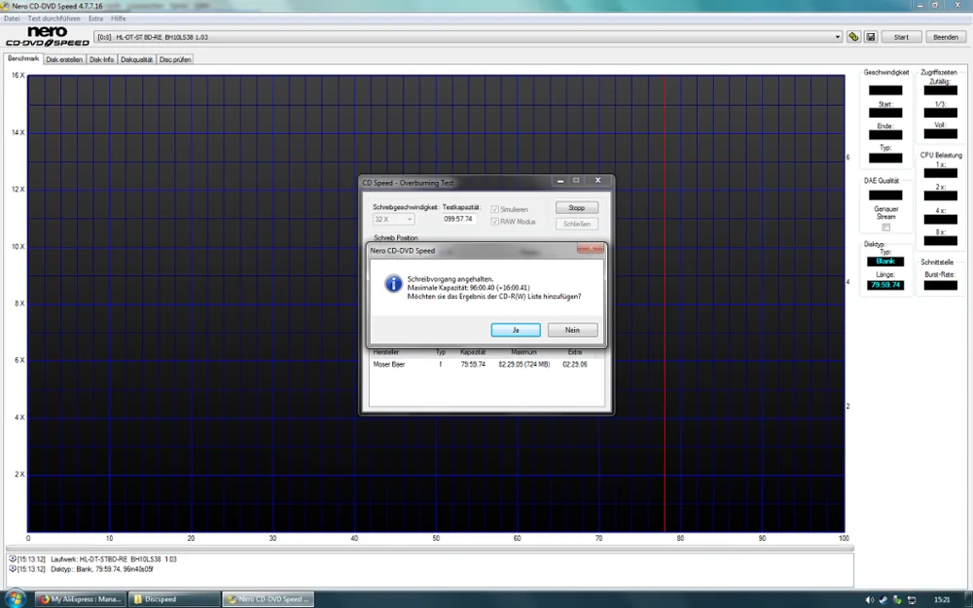Minimize the Overburning Test dialog
This screenshot has height=608, width=973.
(560, 181)
